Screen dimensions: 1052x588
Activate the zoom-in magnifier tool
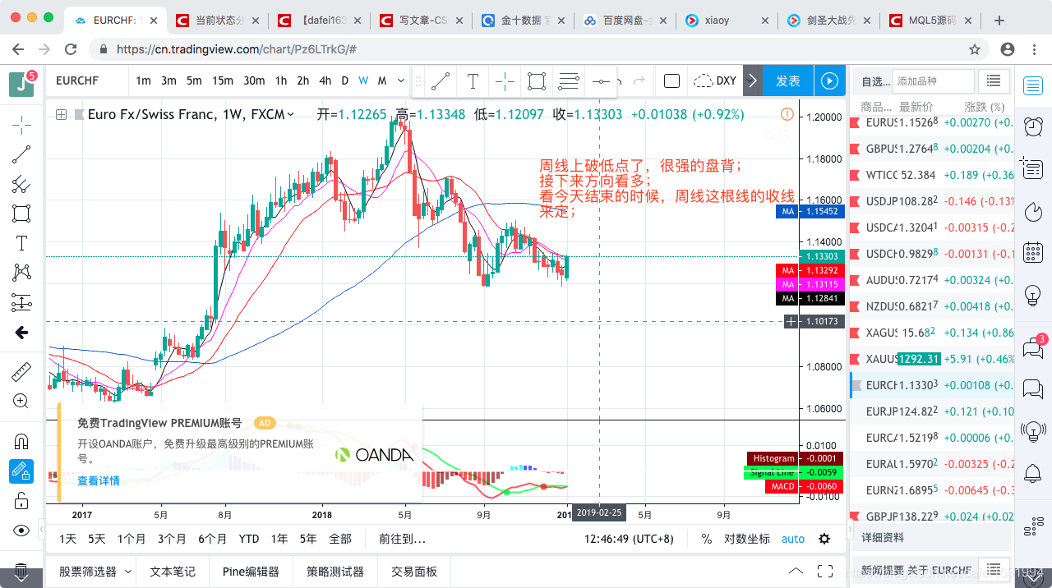click(x=21, y=402)
